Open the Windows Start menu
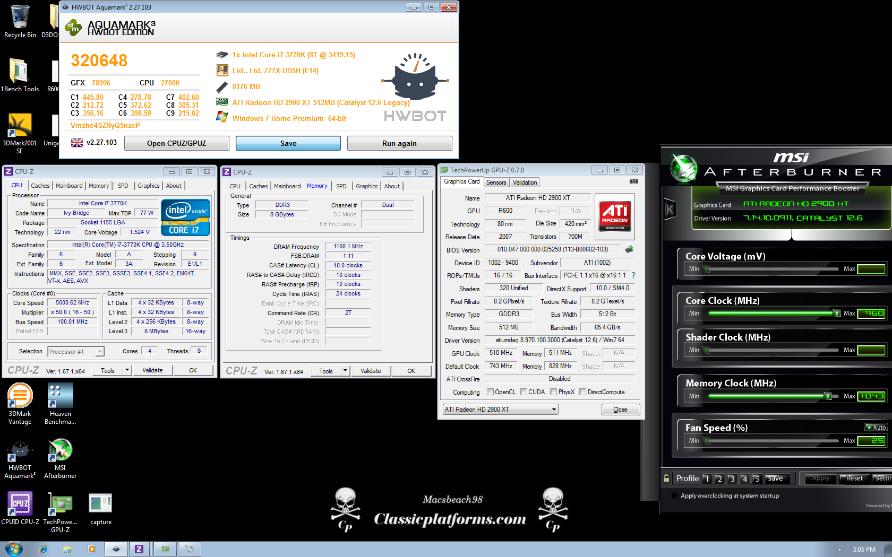 point(14,549)
